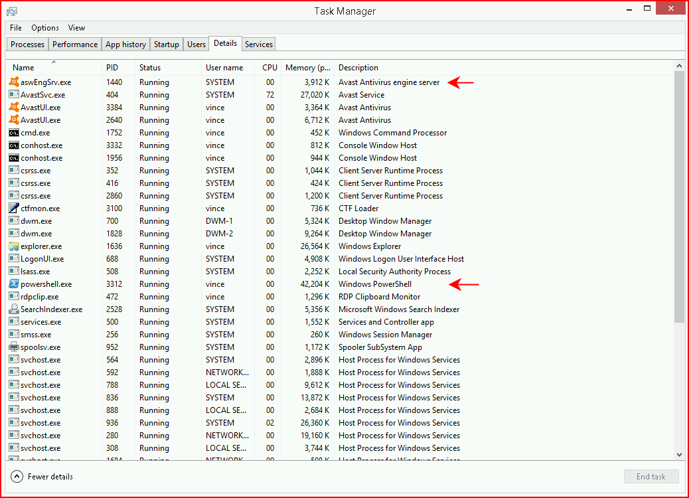Image resolution: width=689 pixels, height=498 pixels.
Task: Click the services.exe process icon
Action: tap(14, 322)
